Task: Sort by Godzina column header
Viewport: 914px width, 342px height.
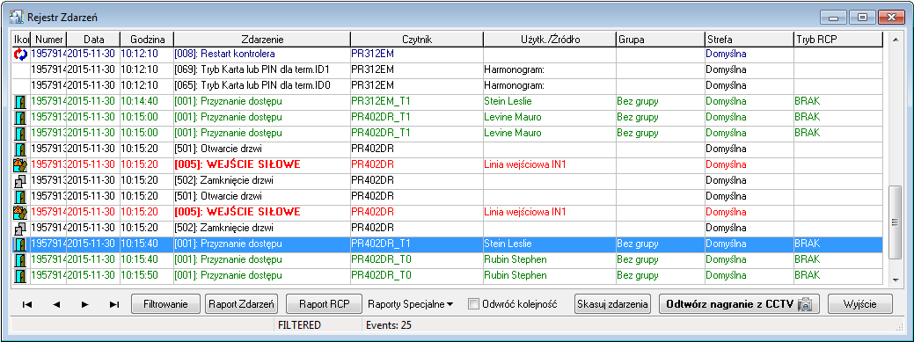Action: pos(147,40)
